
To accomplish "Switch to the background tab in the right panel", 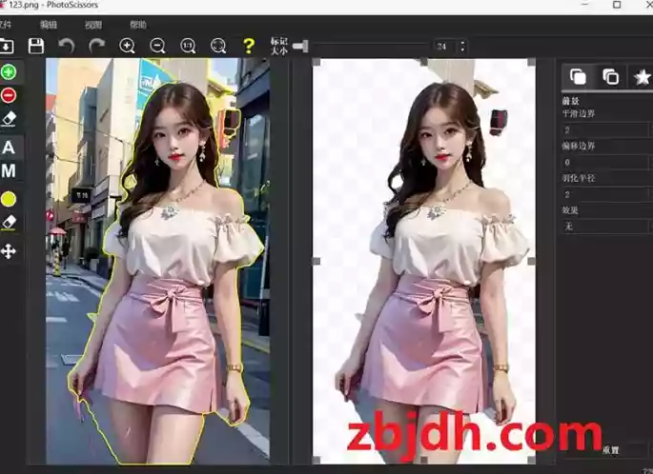I will click(x=610, y=76).
